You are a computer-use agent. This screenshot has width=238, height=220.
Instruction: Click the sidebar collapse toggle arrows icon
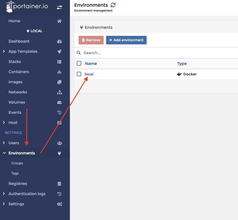pos(59,8)
